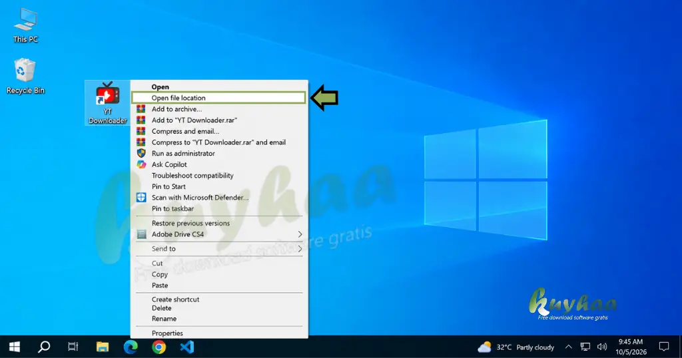Open Task View on the taskbar
Screen dimensions: 682x358
tap(73, 347)
